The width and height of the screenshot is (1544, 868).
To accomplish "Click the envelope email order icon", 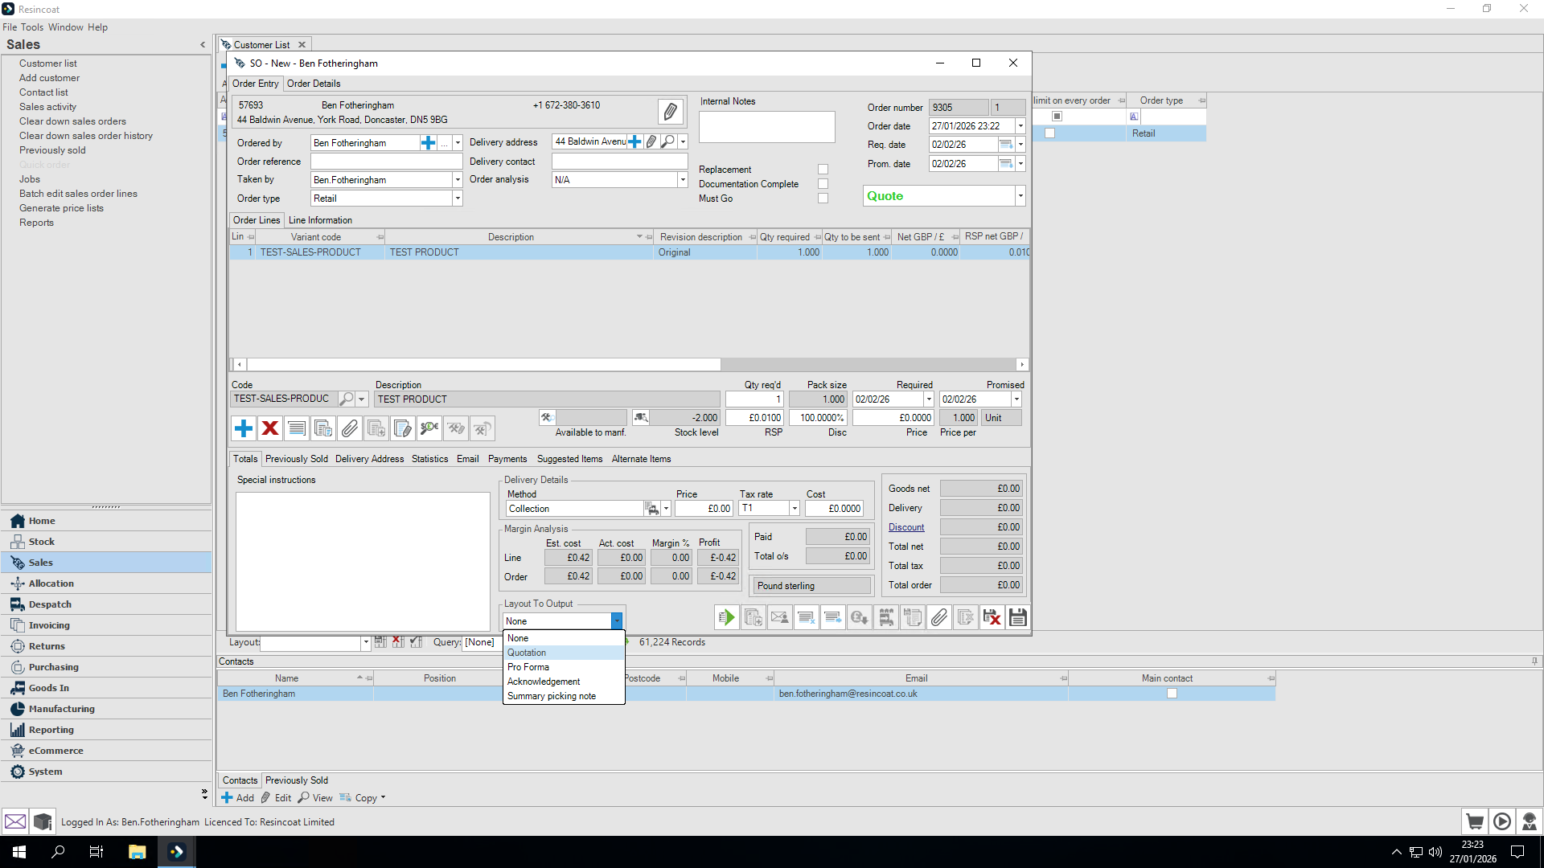I will point(779,617).
